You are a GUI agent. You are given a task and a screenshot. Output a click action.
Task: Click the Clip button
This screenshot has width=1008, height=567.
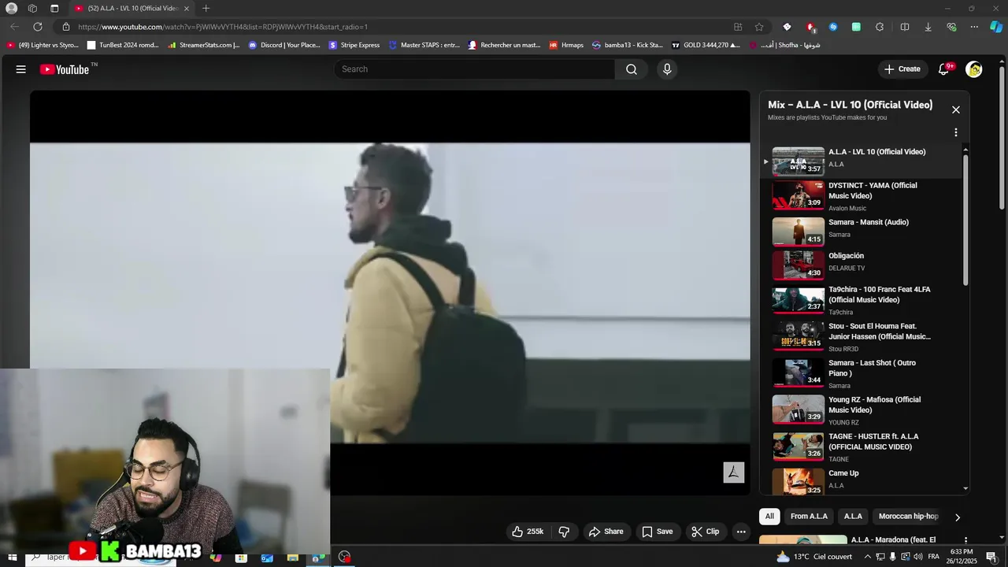706,532
